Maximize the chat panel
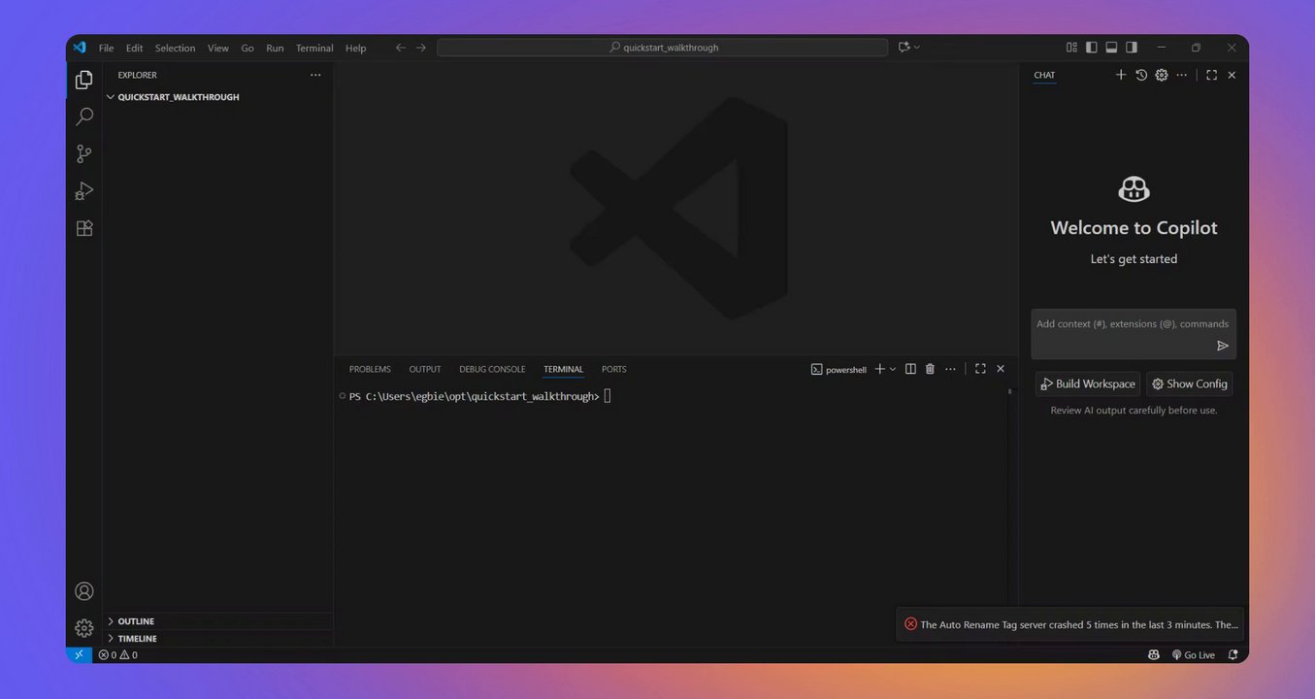This screenshot has height=699, width=1315. (x=1211, y=75)
